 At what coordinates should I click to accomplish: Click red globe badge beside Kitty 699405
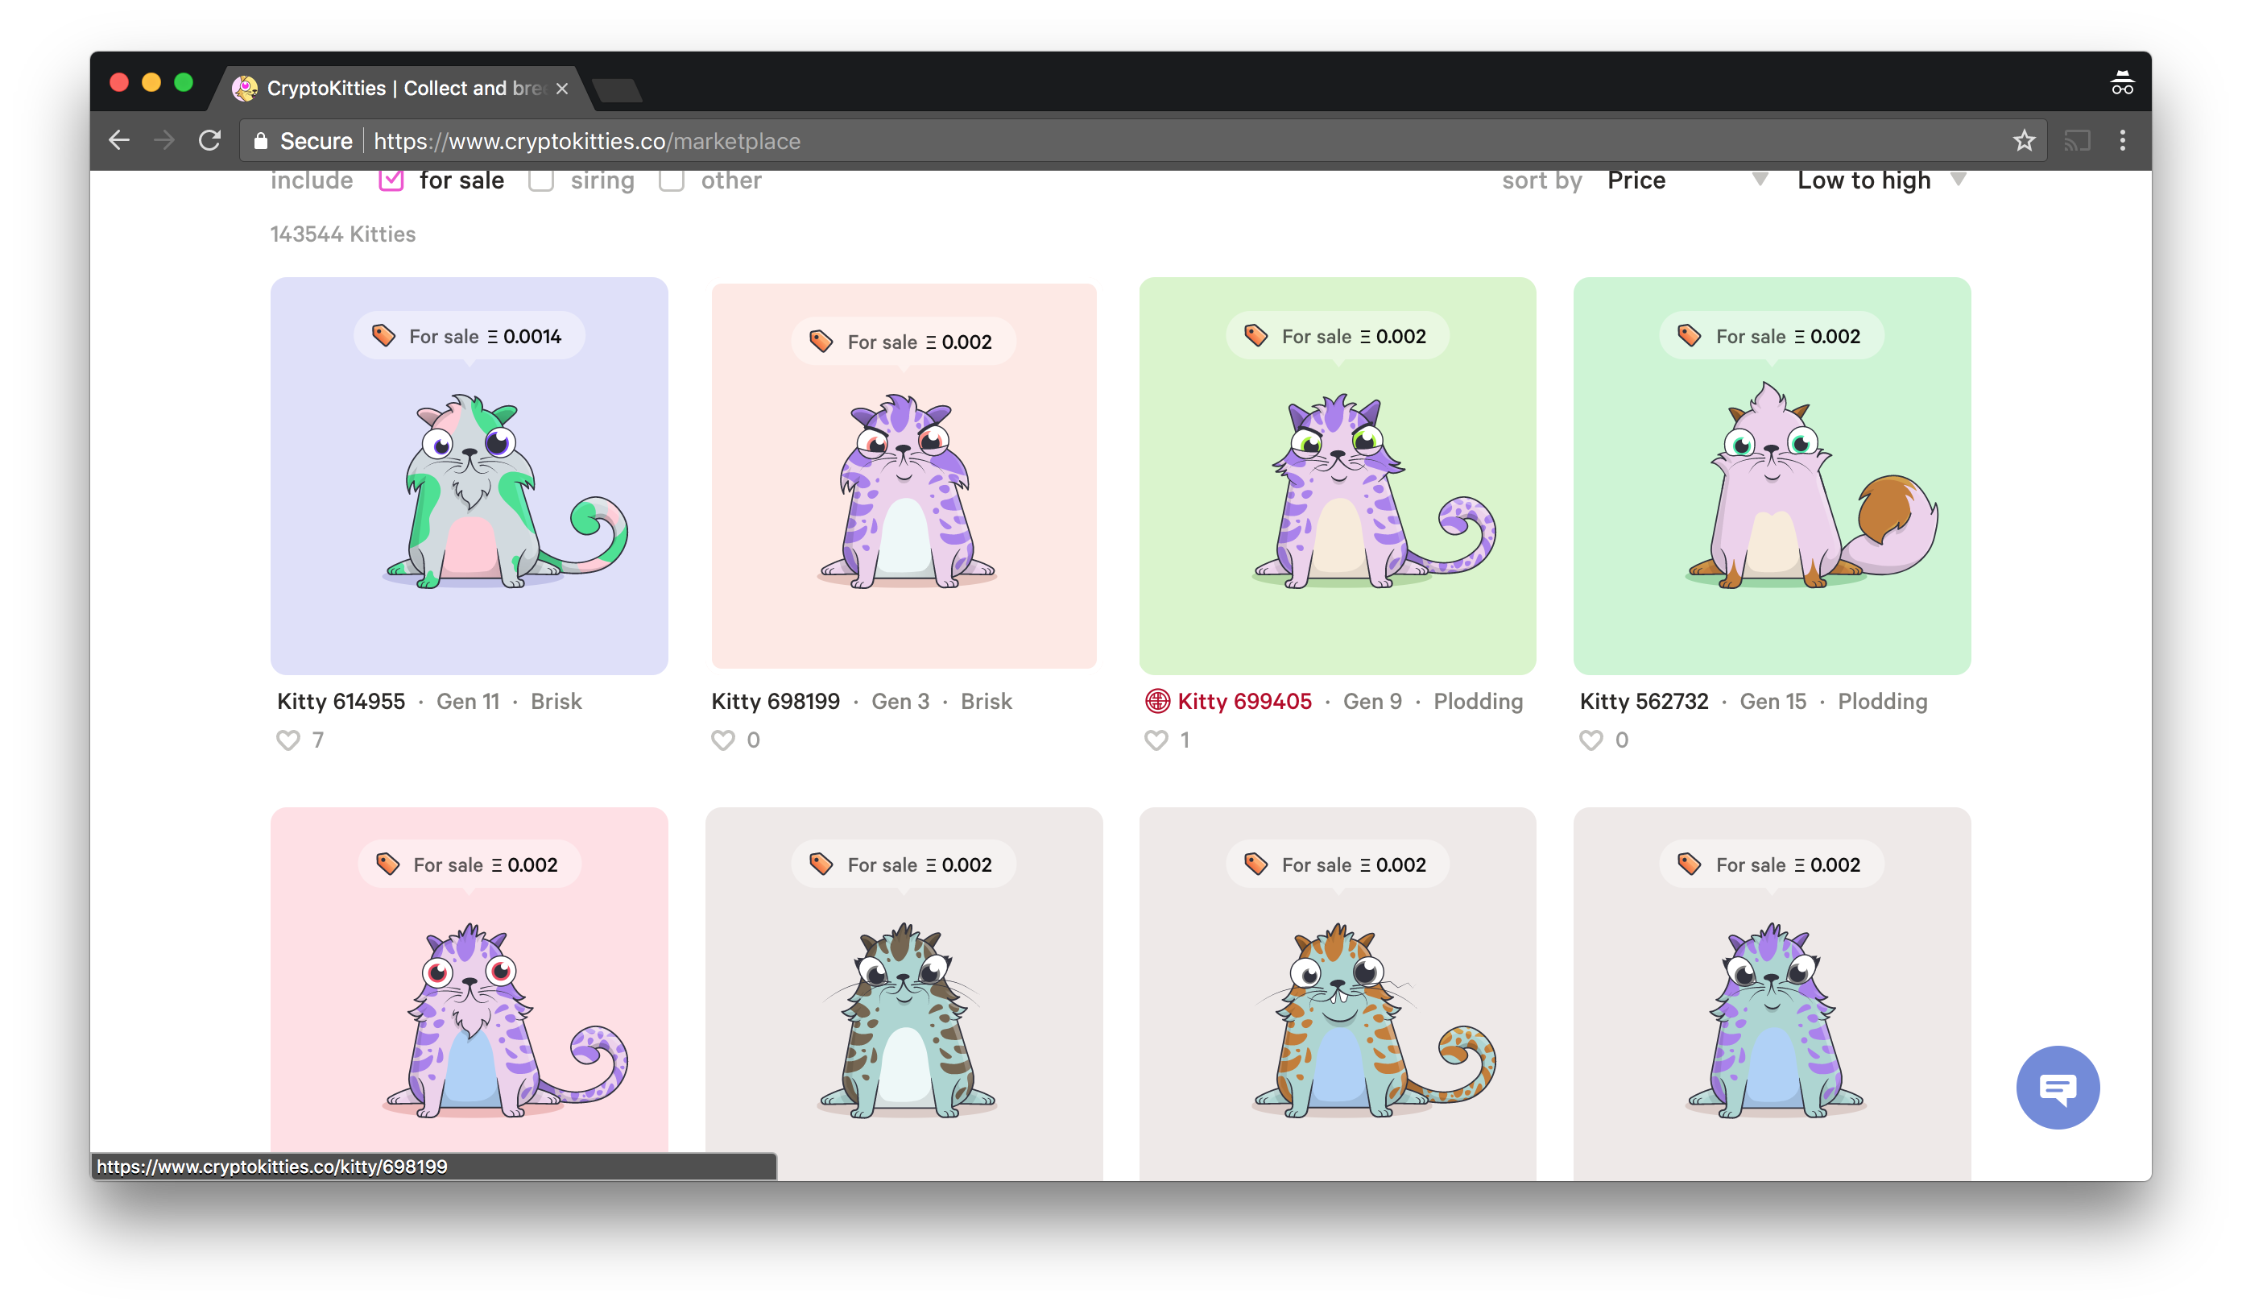point(1157,701)
